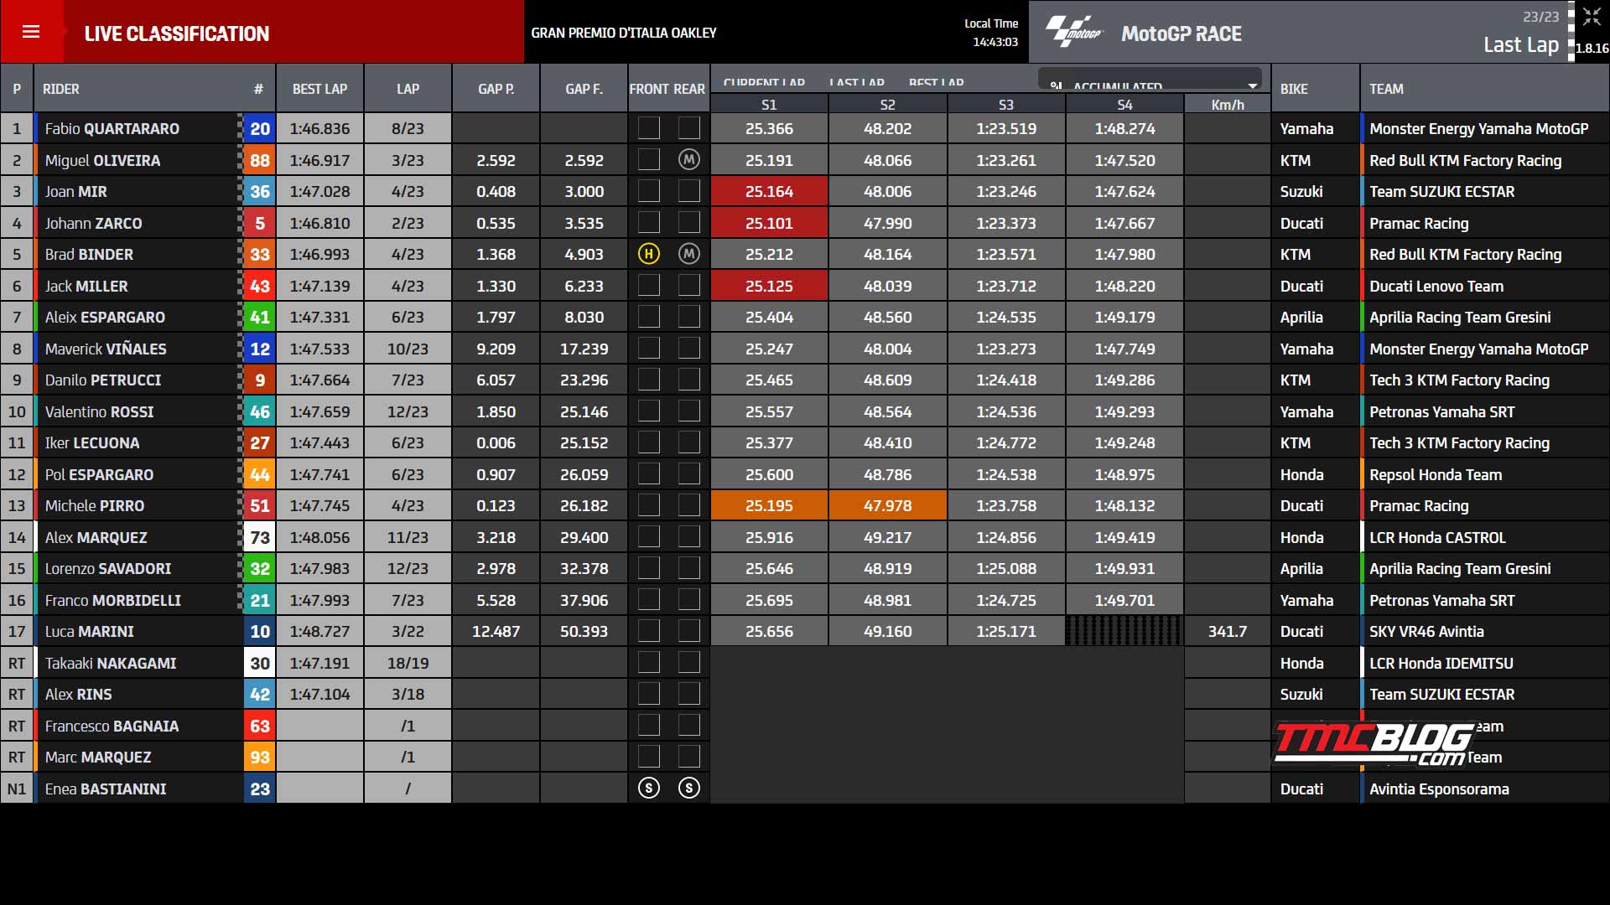The width and height of the screenshot is (1610, 905).
Task: Click Oliveira's number 88 badge
Action: 260,160
